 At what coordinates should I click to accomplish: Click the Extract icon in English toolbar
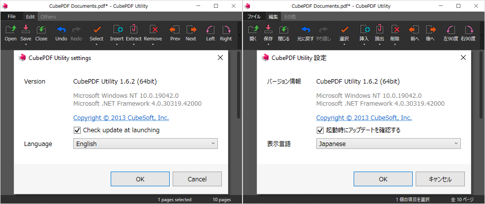pyautogui.click(x=134, y=29)
